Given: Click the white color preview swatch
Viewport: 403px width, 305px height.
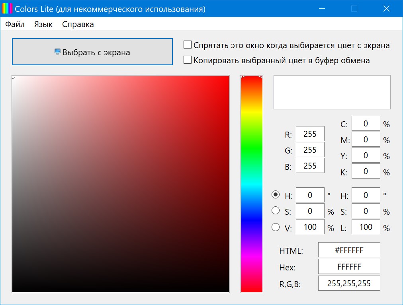Looking at the screenshot, I should [x=332, y=92].
